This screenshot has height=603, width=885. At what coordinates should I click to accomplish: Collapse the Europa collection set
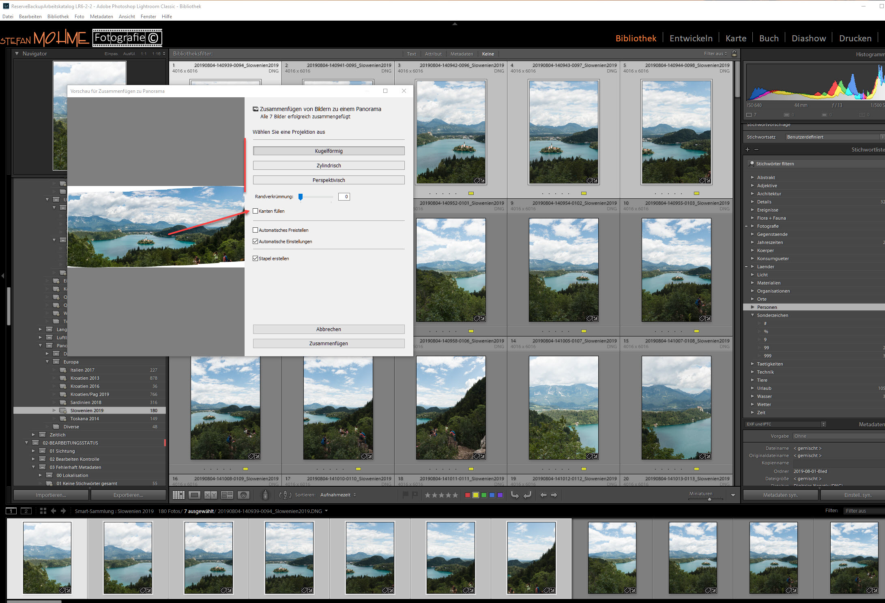[47, 362]
